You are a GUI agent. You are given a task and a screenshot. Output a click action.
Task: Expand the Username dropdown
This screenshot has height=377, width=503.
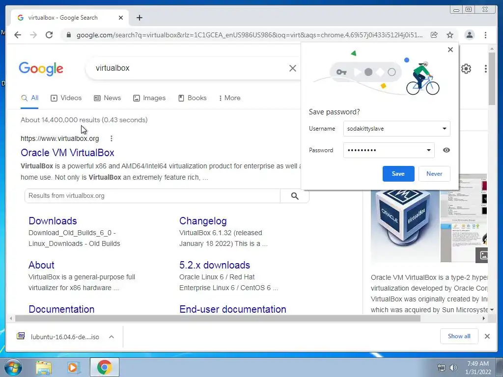pyautogui.click(x=444, y=129)
